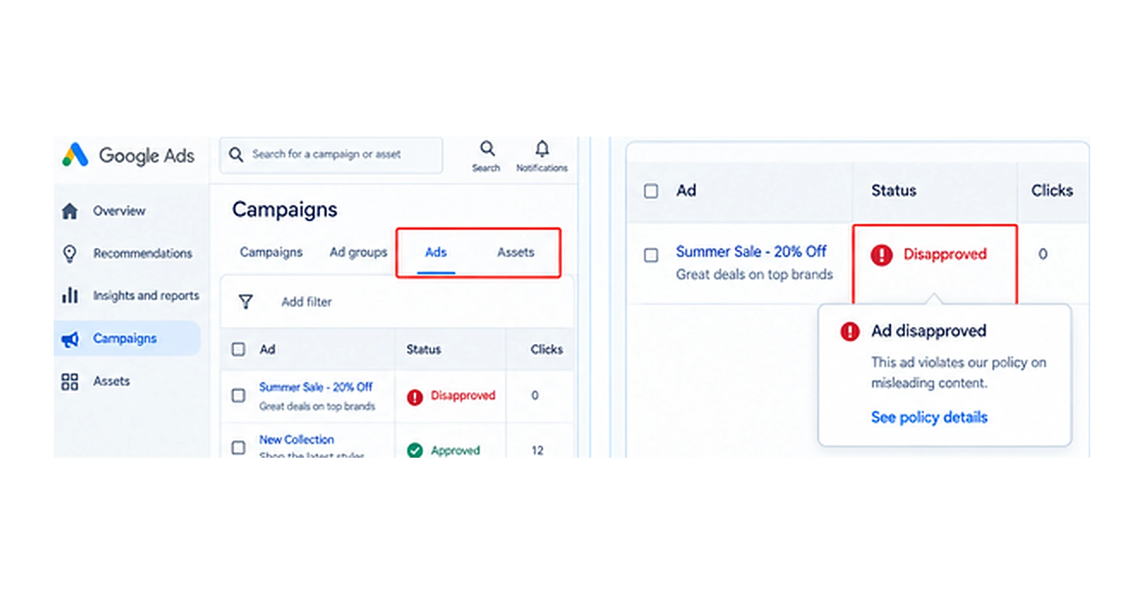Go to Overview via the home icon

[x=70, y=211]
